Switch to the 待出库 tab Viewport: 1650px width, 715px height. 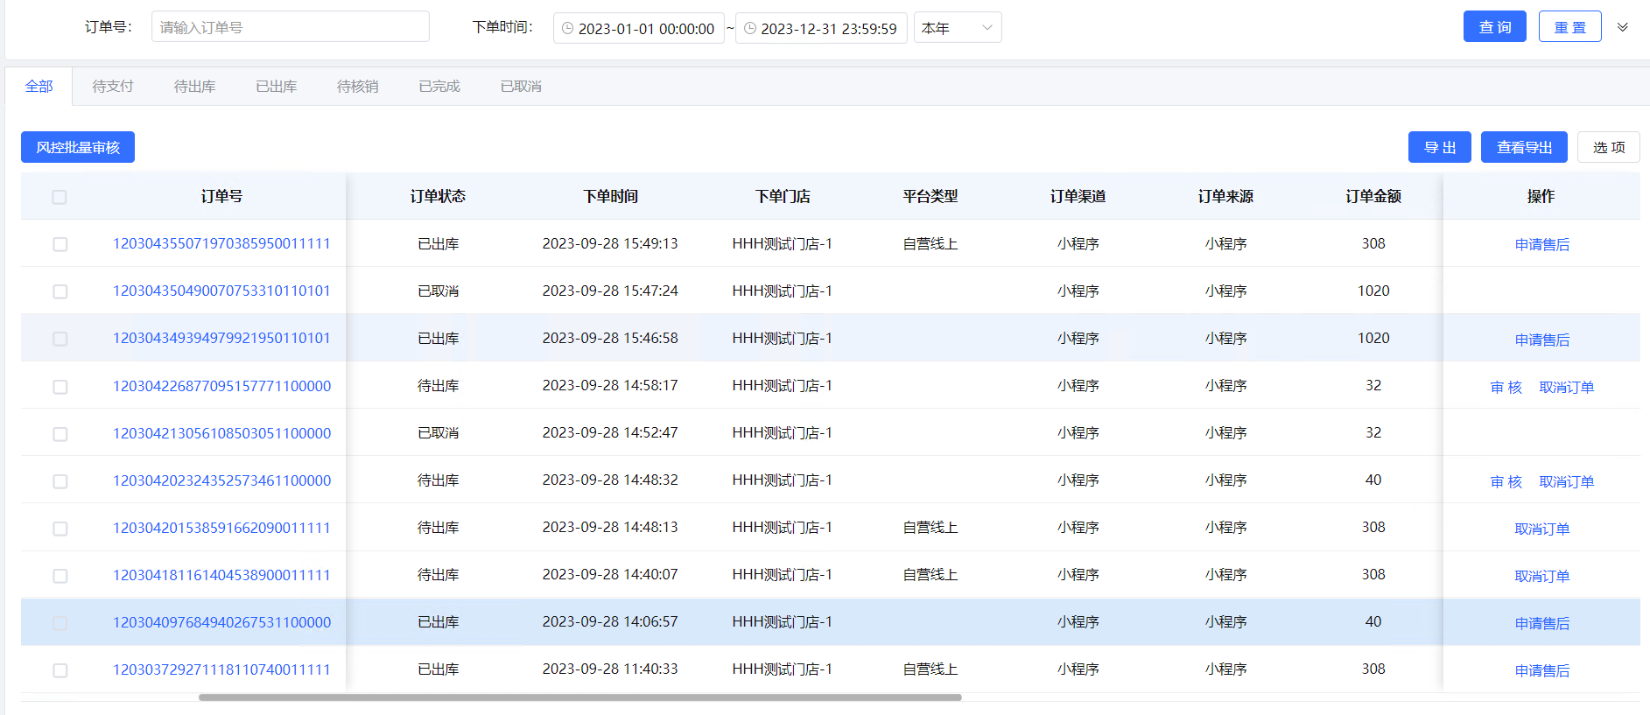194,87
